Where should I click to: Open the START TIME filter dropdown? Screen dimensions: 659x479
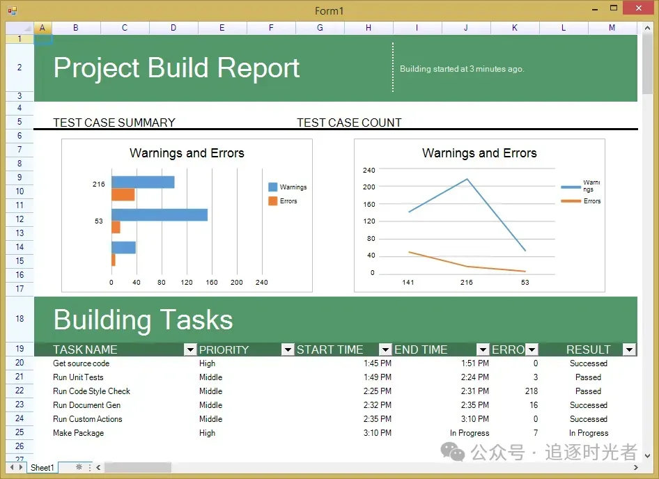pyautogui.click(x=385, y=350)
